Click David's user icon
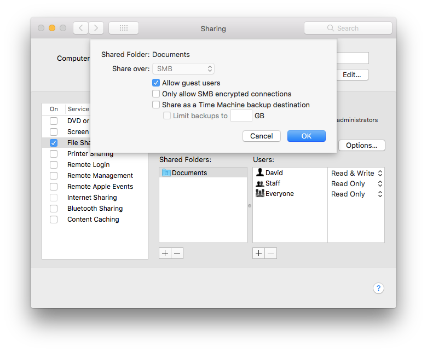This screenshot has height=352, width=427. (x=260, y=172)
